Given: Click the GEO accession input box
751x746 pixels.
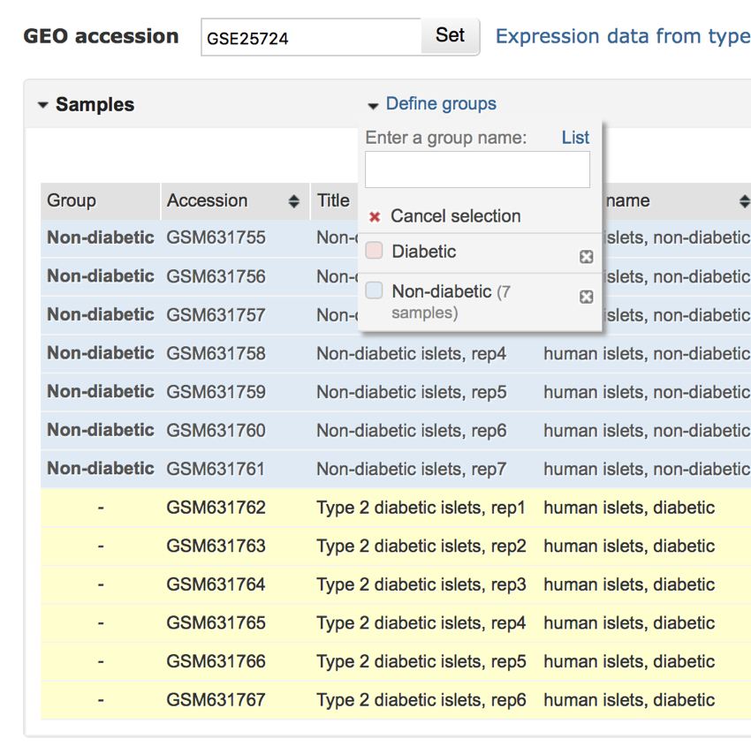Looking at the screenshot, I should pyautogui.click(x=311, y=38).
